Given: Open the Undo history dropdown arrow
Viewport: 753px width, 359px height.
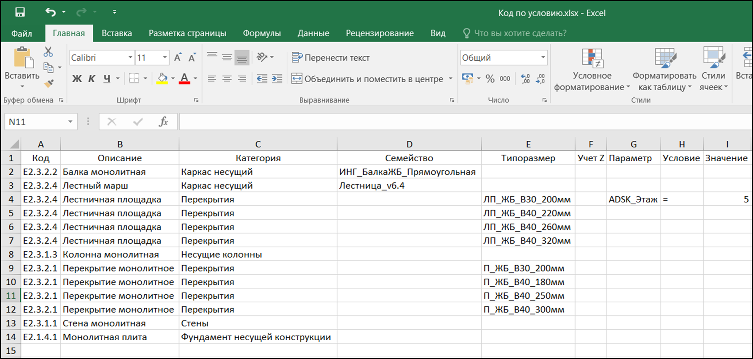Looking at the screenshot, I should (x=64, y=12).
